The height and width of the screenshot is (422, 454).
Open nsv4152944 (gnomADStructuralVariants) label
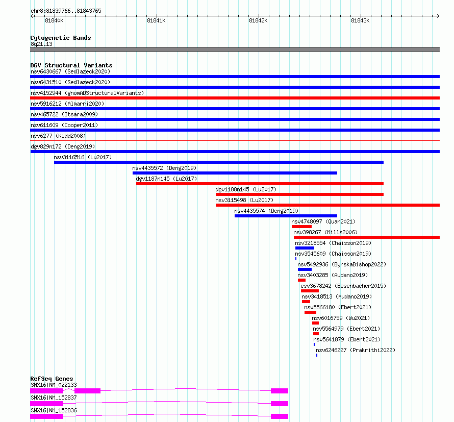coord(87,93)
